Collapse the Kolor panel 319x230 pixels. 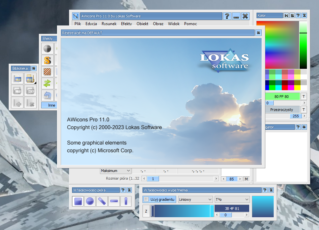(x=304, y=15)
